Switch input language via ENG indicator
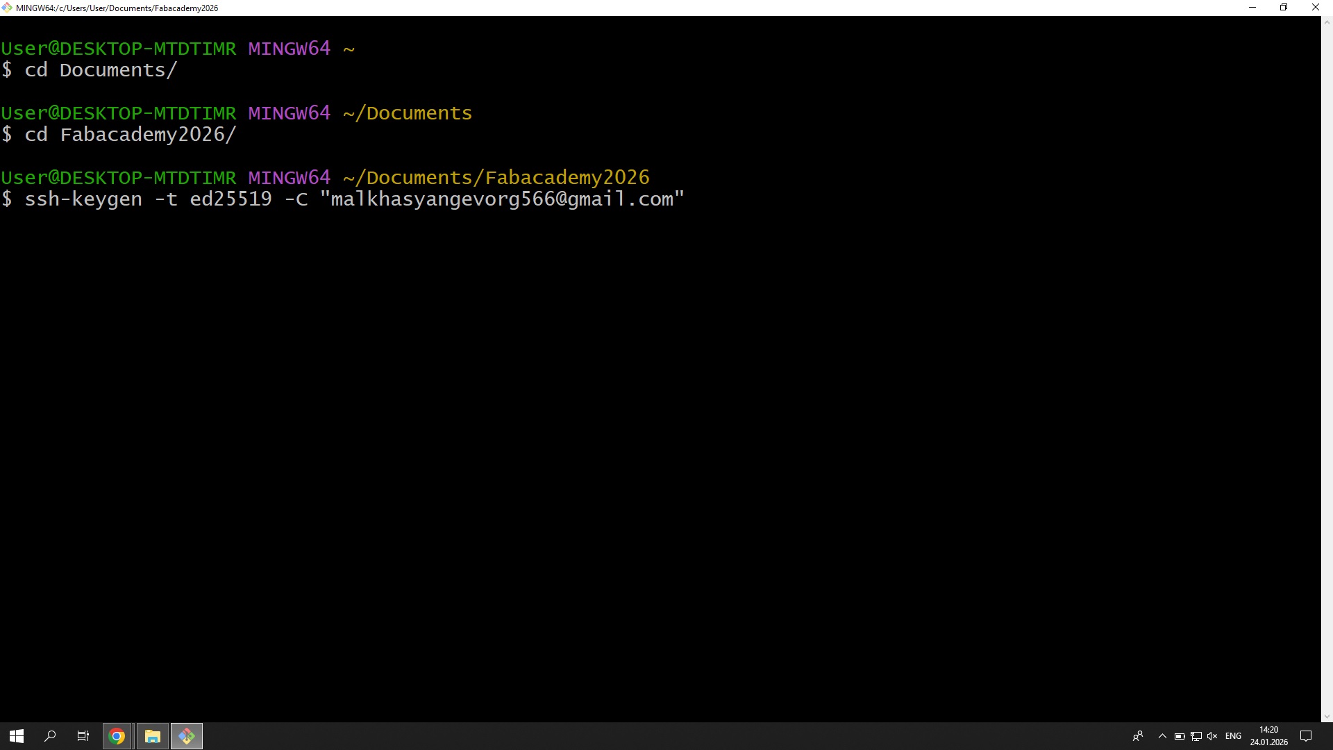The width and height of the screenshot is (1333, 750). (1233, 736)
